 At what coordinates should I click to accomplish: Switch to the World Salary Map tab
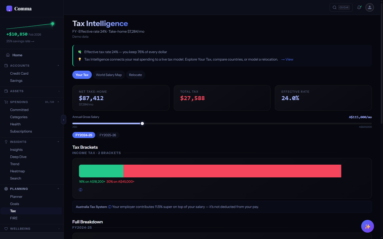click(x=109, y=75)
